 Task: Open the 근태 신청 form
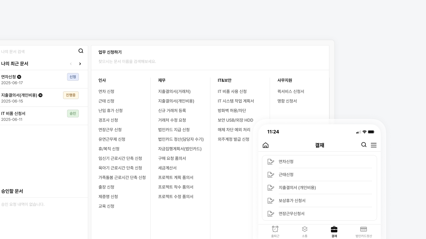pyautogui.click(x=106, y=101)
